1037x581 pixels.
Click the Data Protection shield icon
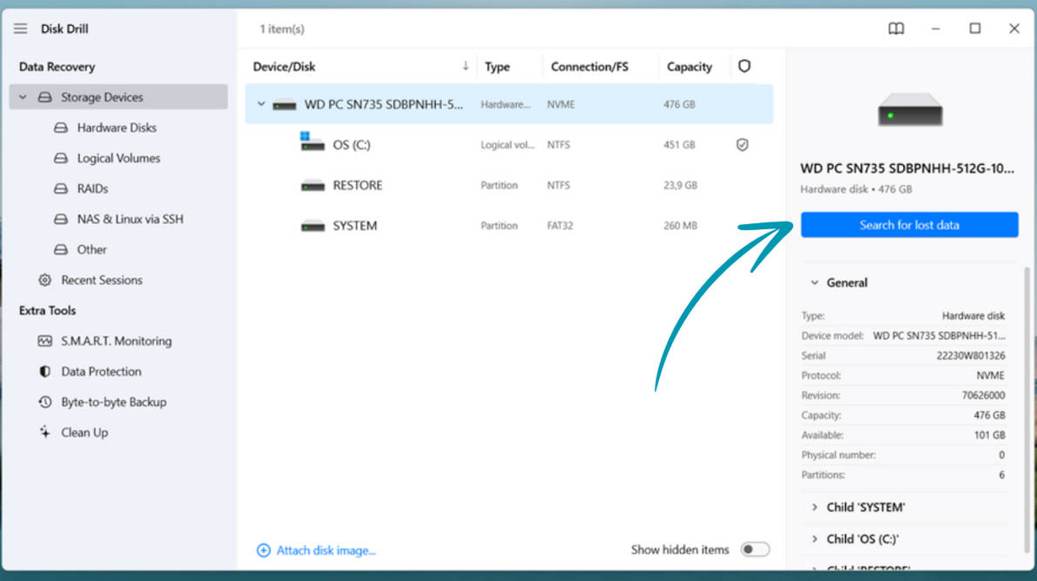click(x=45, y=372)
